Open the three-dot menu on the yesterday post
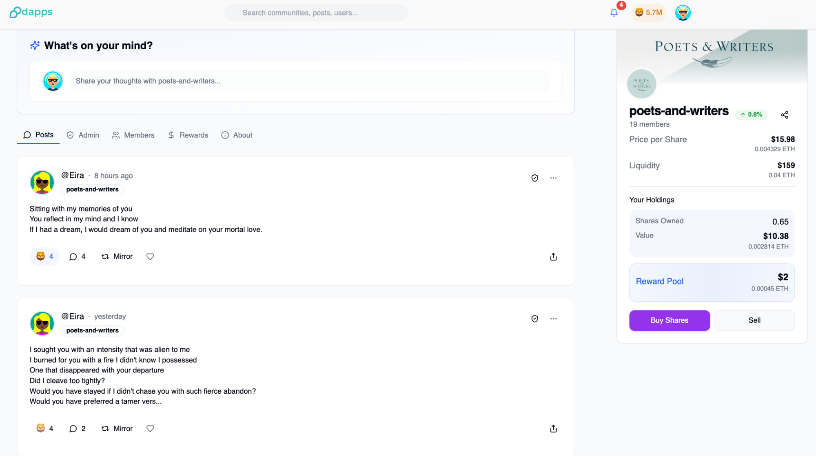 click(553, 319)
